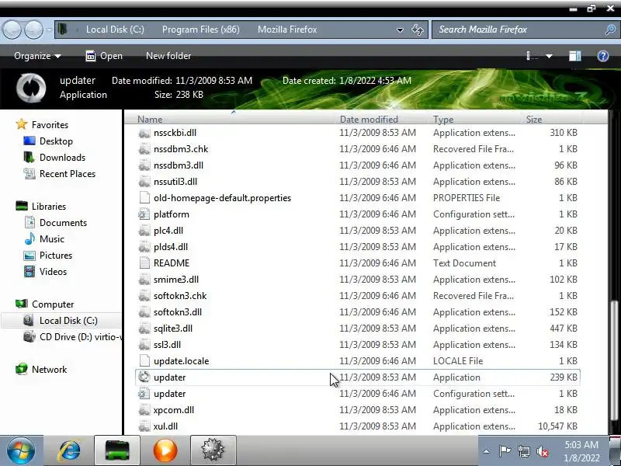This screenshot has height=466, width=621.
Task: Select Local Disk (C:) in navigation pane
Action: click(61, 321)
